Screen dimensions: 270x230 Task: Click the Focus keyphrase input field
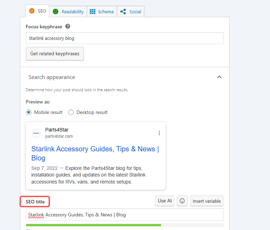(x=125, y=38)
